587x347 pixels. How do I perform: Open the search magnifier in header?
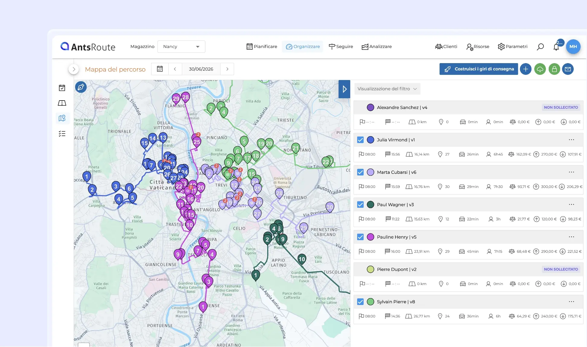point(540,47)
